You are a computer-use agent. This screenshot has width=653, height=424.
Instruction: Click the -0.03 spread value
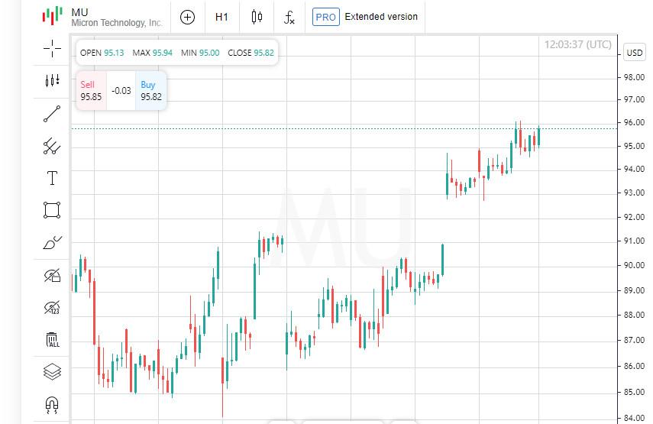[x=121, y=91]
